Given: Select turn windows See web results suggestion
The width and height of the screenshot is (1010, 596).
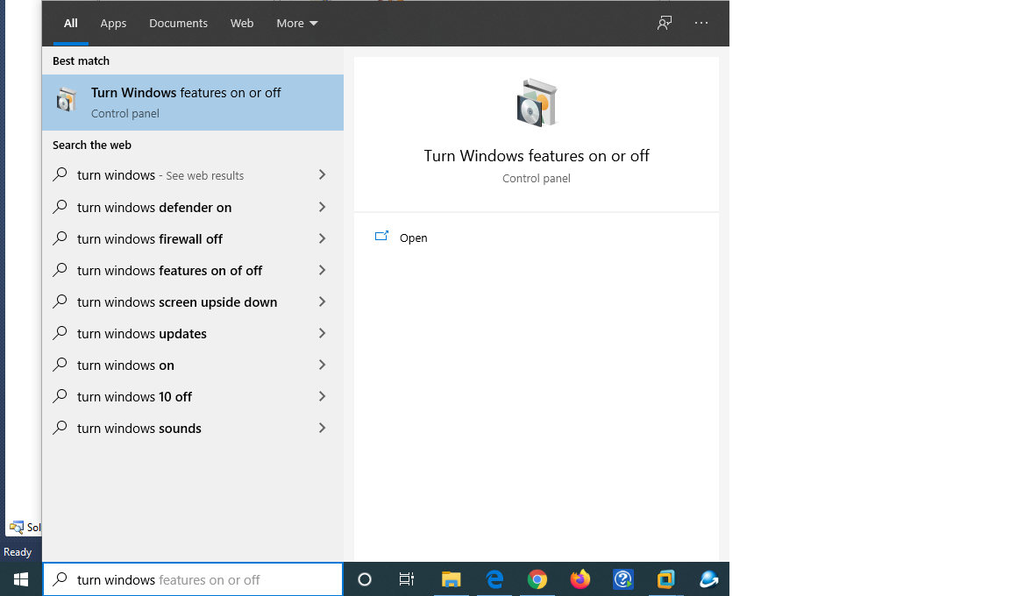Looking at the screenshot, I should point(193,175).
